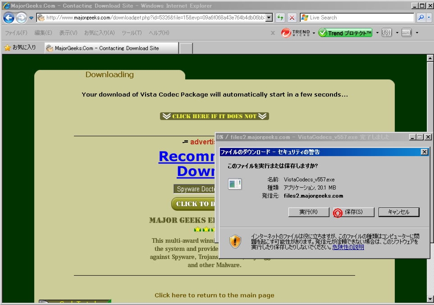
Task: Click the Trend Micro logo icon
Action: [295, 32]
